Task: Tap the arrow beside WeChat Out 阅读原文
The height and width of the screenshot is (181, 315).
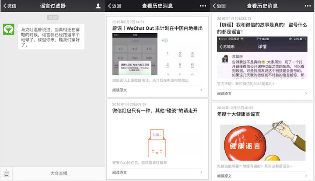Action: point(201,90)
